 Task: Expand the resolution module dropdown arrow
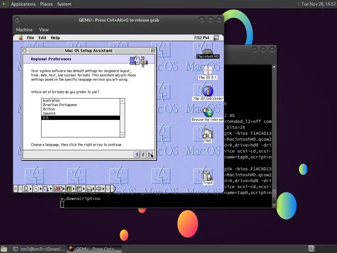pos(84,189)
